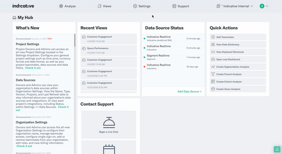Open Customer Engagement view from 1/4/2021 11:06 AM

pyautogui.click(x=109, y=62)
